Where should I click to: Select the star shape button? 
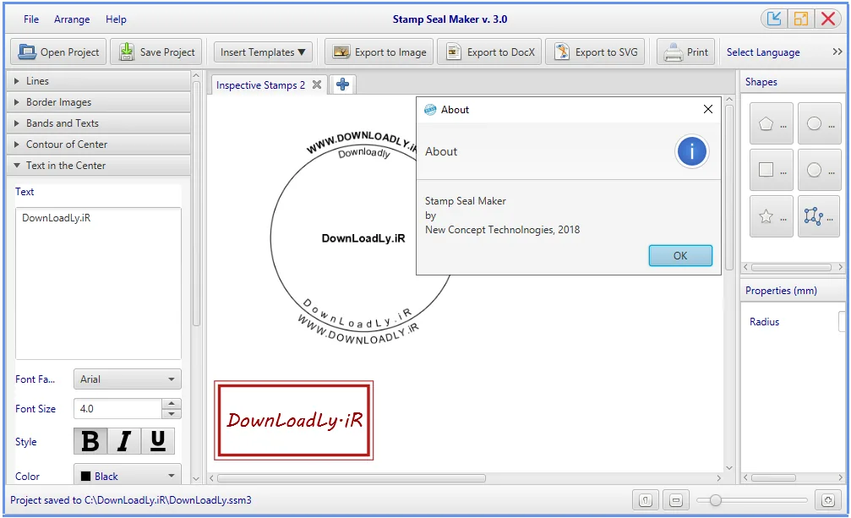[x=772, y=216]
